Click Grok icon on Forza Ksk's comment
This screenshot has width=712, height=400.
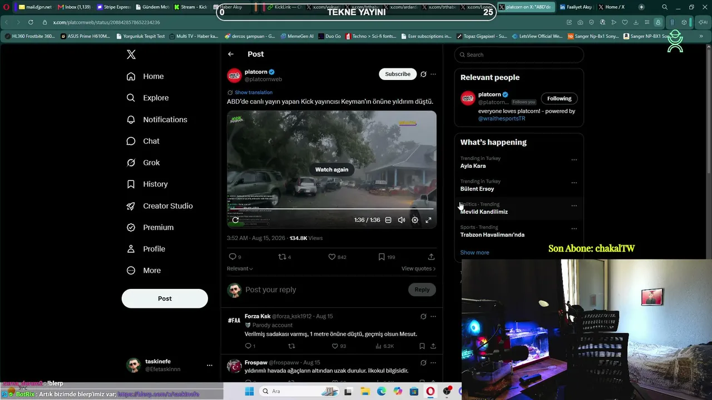pyautogui.click(x=423, y=317)
